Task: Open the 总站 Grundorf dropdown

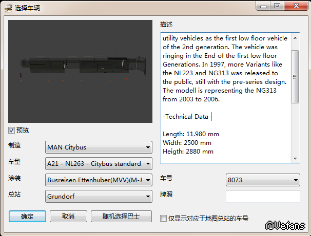Action: 99,197
